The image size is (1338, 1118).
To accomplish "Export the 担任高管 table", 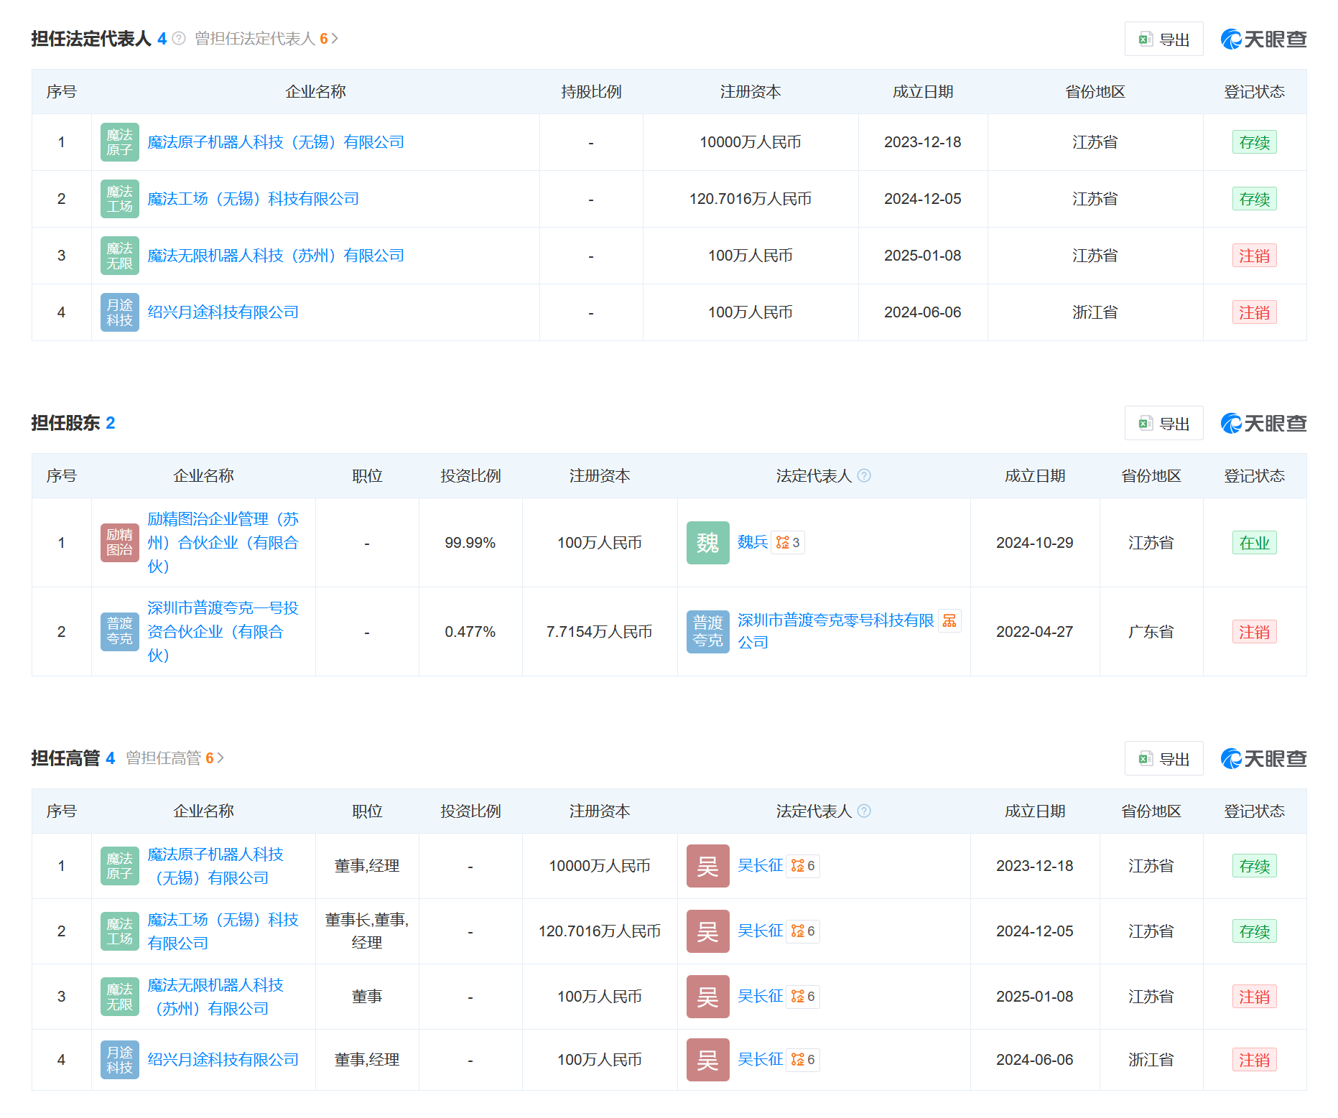I will coord(1163,759).
